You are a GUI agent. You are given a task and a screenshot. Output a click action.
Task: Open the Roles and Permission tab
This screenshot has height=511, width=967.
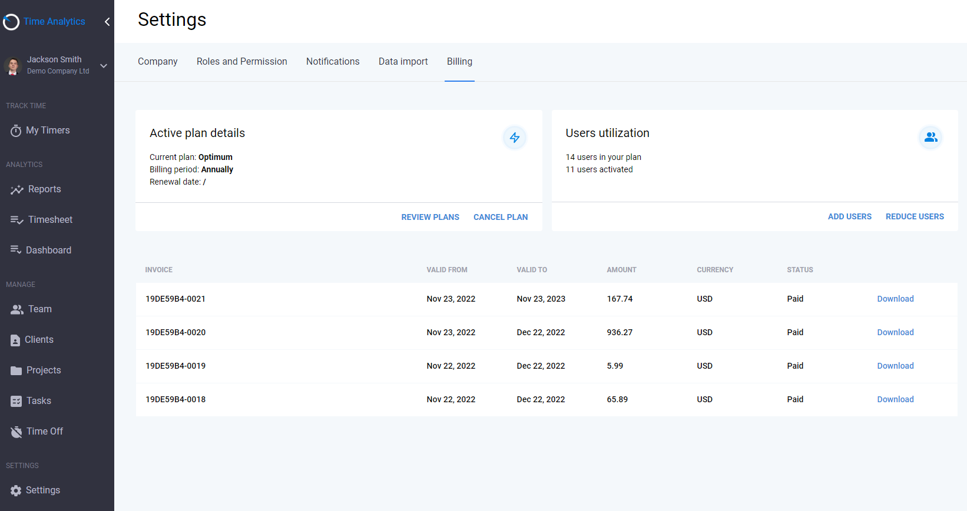tap(242, 62)
